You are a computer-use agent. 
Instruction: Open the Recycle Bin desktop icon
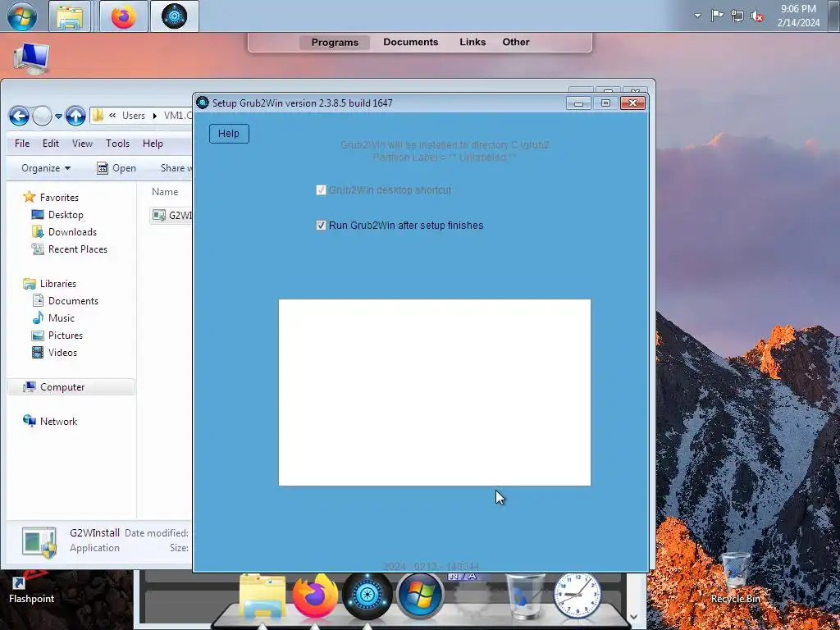click(736, 578)
